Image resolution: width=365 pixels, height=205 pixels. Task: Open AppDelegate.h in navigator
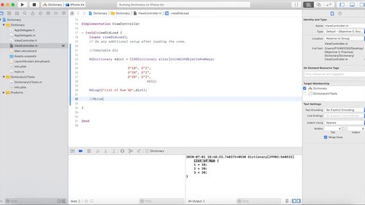pyautogui.click(x=24, y=30)
